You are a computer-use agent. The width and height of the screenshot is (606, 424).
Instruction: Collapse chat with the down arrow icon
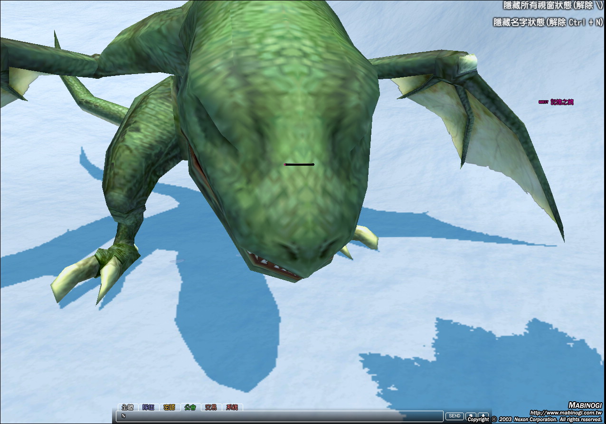pyautogui.click(x=483, y=416)
